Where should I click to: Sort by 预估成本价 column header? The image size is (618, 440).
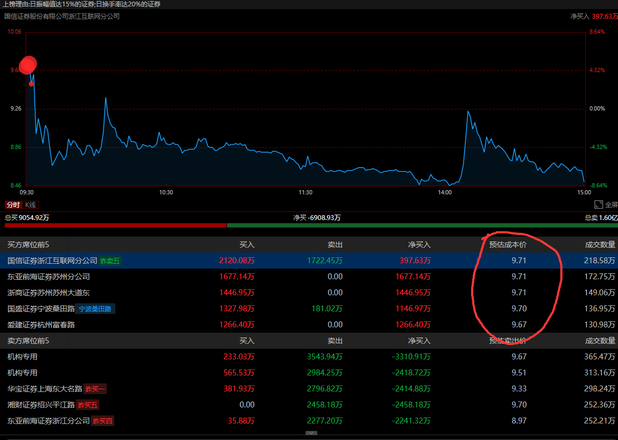(507, 245)
